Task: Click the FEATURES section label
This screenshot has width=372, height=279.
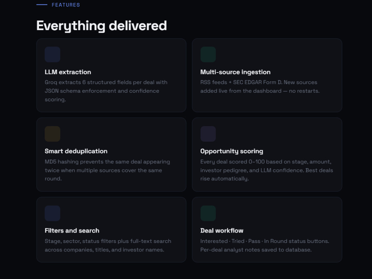Action: click(x=66, y=5)
